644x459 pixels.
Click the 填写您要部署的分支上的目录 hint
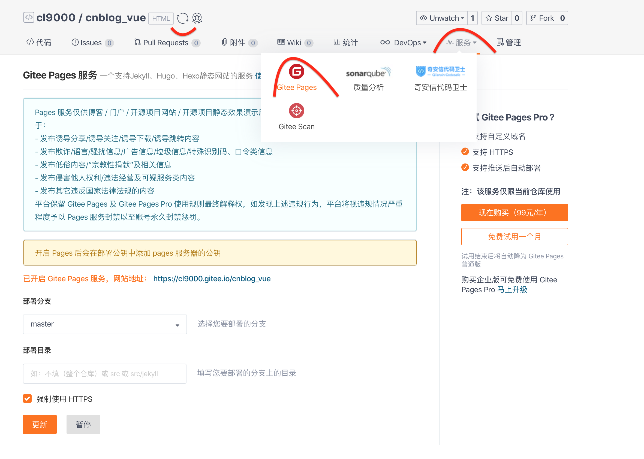(247, 373)
